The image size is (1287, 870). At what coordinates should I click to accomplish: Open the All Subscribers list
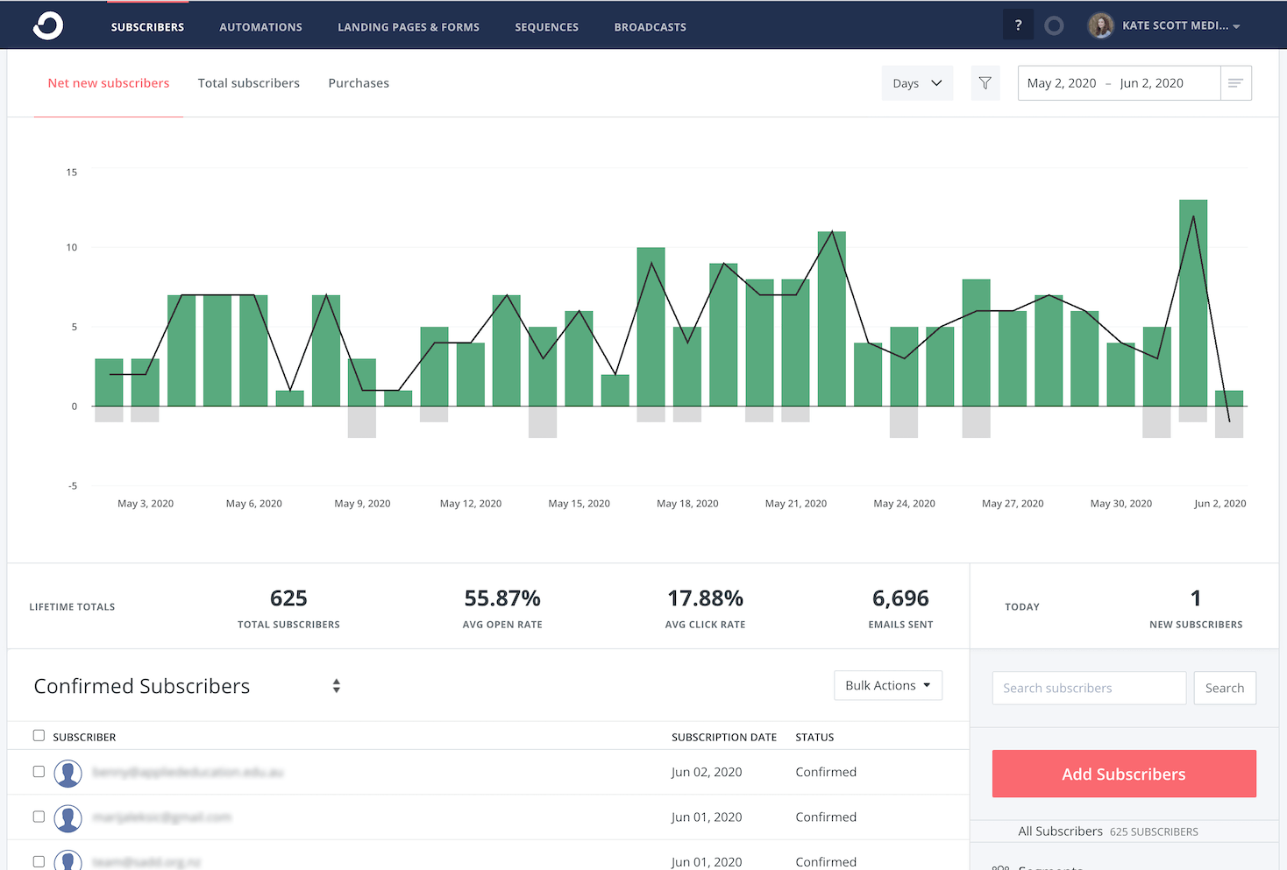1060,831
